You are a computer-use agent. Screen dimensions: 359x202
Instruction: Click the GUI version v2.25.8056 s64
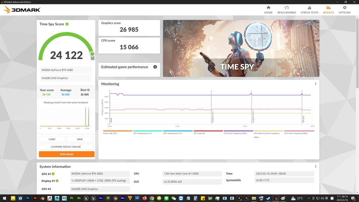pyautogui.click(x=192, y=182)
